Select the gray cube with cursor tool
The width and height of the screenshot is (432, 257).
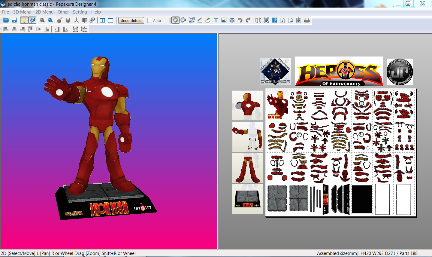[x=42, y=20]
